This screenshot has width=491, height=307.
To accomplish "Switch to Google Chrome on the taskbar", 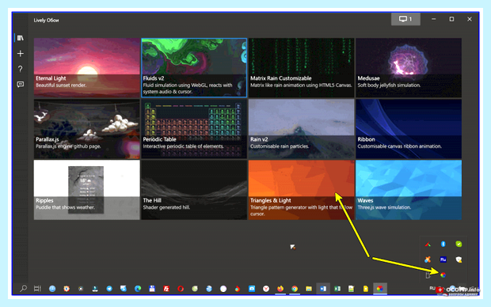I will [x=295, y=289].
